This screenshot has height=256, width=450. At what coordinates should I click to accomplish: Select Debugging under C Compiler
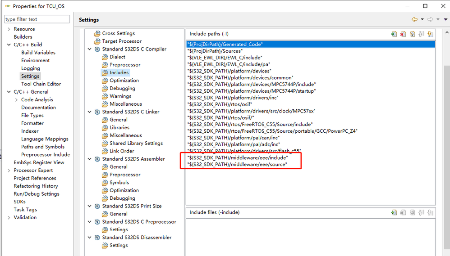coord(122,88)
